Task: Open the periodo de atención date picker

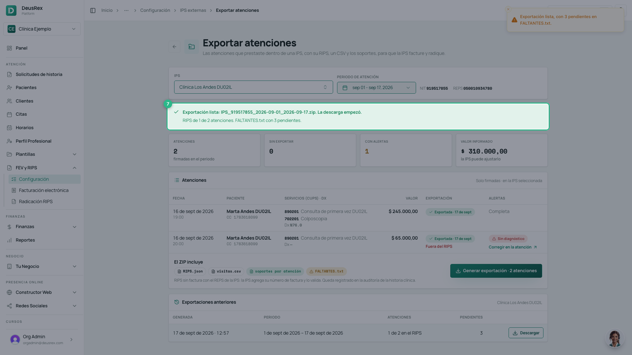Action: coord(376,88)
